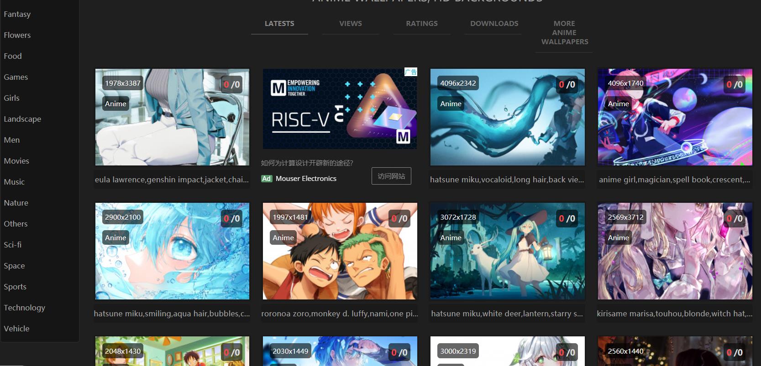Viewport: 761px width, 366px height.
Task: Open the 2560x1440 wallpaper thumbnail
Action: 675,351
